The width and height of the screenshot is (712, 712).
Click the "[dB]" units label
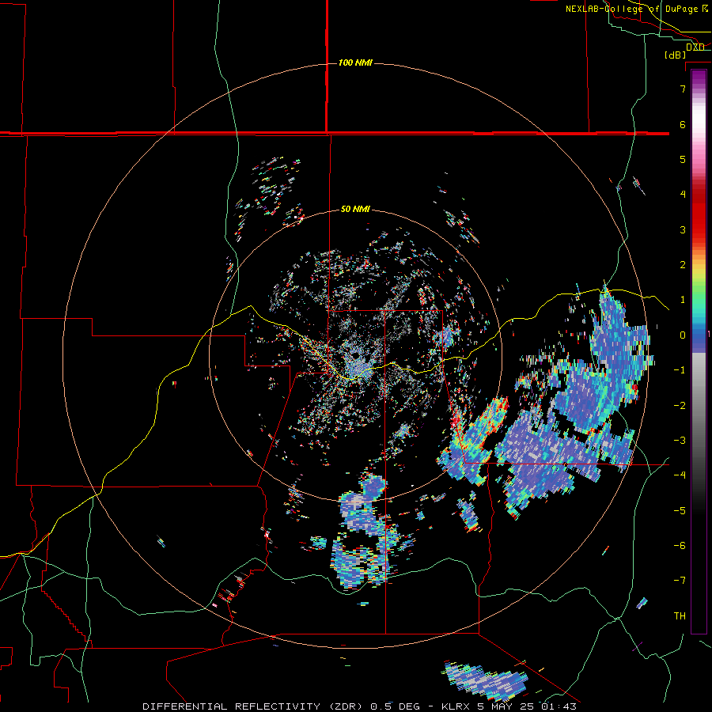(676, 55)
